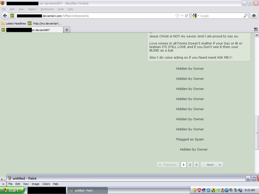Viewport: 259px width, 194px height.
Task: Click the deviantART site identity icon in address bar
Action: click(12, 16)
